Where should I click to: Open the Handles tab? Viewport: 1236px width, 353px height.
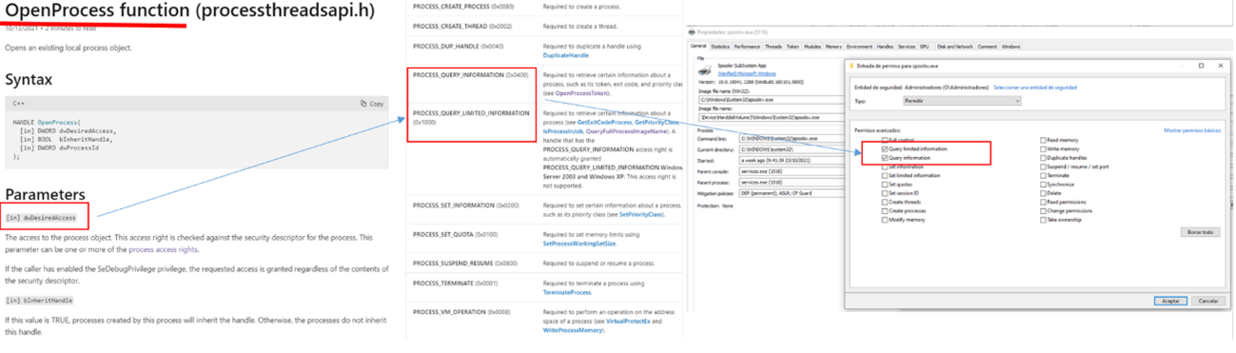(885, 47)
